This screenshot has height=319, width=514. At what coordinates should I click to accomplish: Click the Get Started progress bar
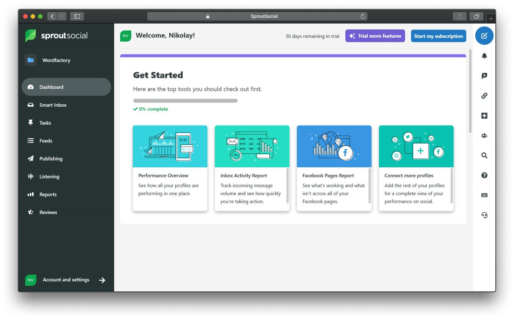click(185, 101)
